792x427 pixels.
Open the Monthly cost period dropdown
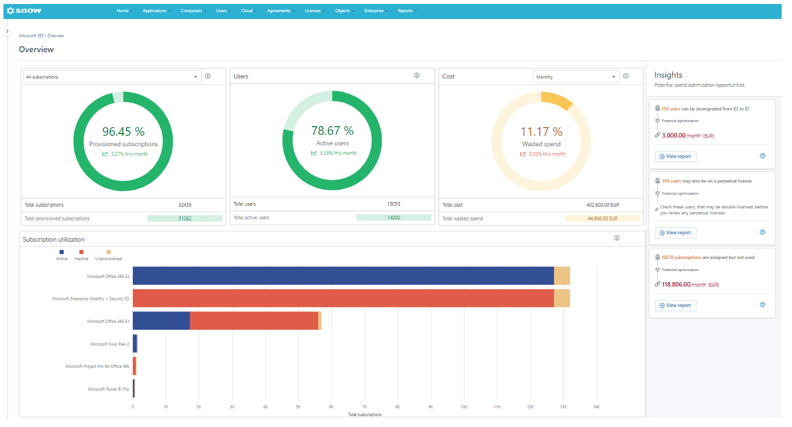pyautogui.click(x=576, y=77)
